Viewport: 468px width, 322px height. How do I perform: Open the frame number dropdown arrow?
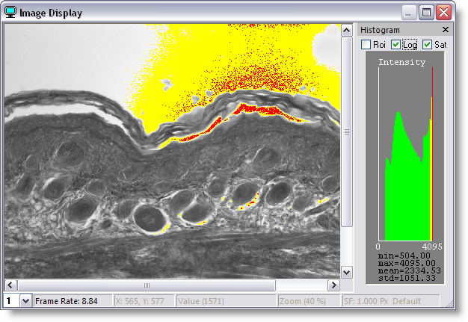(x=26, y=300)
